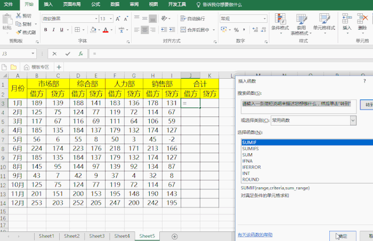Click the middle align icon
373x241 pixels.
(x=144, y=18)
